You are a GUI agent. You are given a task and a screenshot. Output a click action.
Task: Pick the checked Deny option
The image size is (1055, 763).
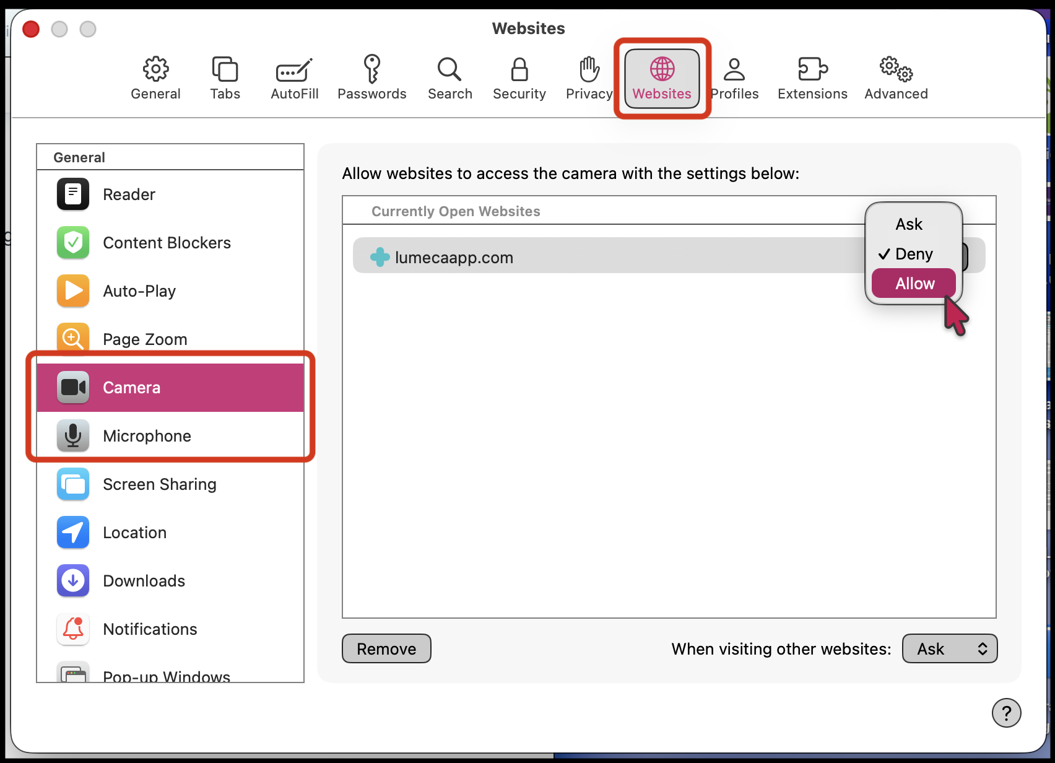point(913,254)
